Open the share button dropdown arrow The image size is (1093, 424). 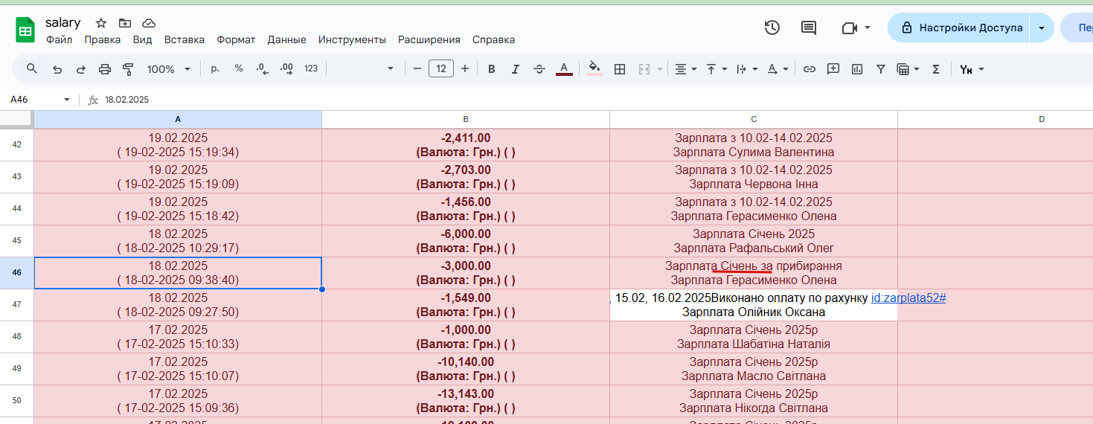(x=1042, y=28)
